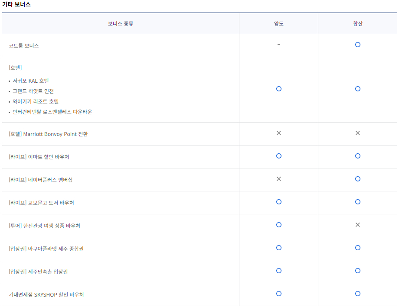Click the 양도 circle for 교보문고 도서 바우처

(279, 202)
